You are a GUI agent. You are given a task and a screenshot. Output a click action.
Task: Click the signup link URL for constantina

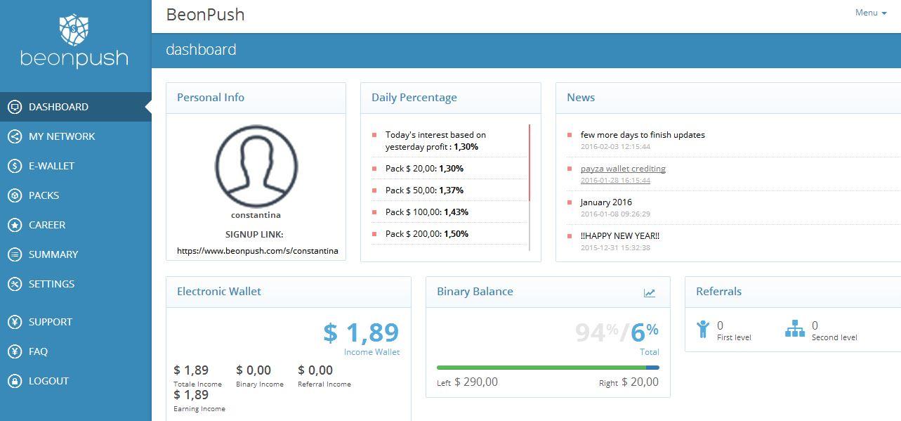pos(257,250)
